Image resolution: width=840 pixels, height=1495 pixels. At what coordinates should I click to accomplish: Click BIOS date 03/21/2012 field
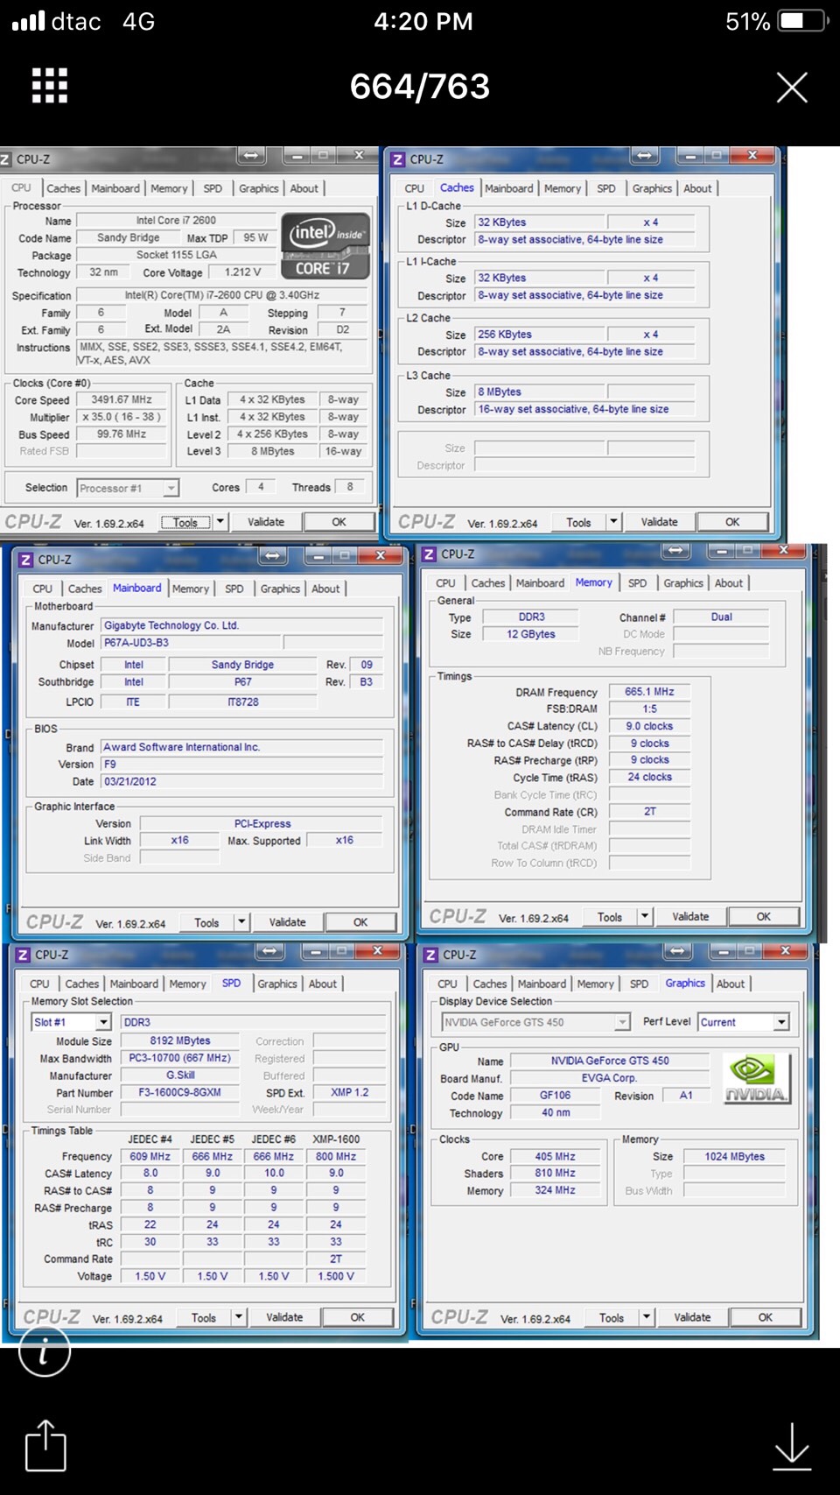(241, 781)
